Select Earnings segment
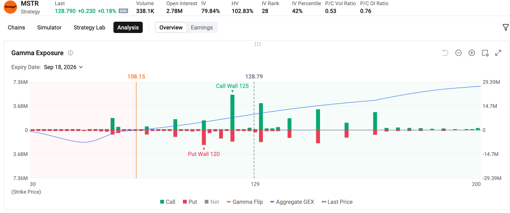Image resolution: width=510 pixels, height=213 pixels. click(202, 27)
